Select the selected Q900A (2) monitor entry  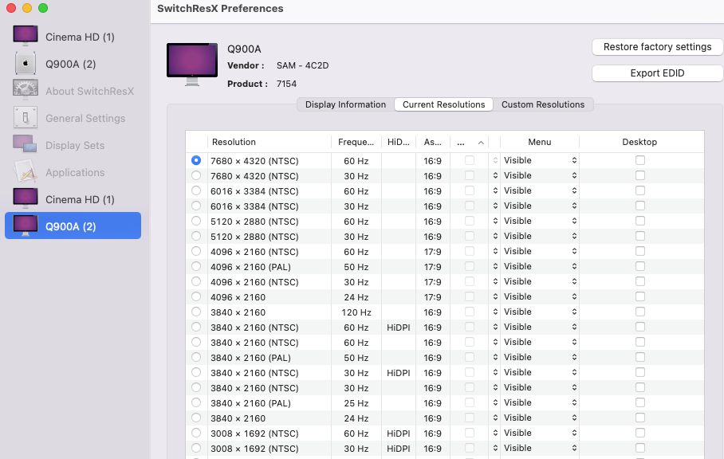pyautogui.click(x=73, y=226)
